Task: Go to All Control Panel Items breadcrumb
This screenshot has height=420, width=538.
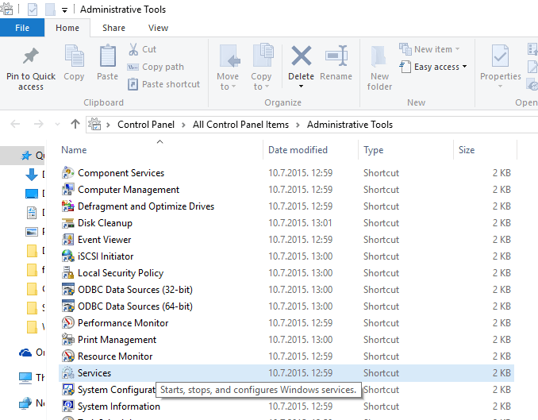Action: coord(240,125)
